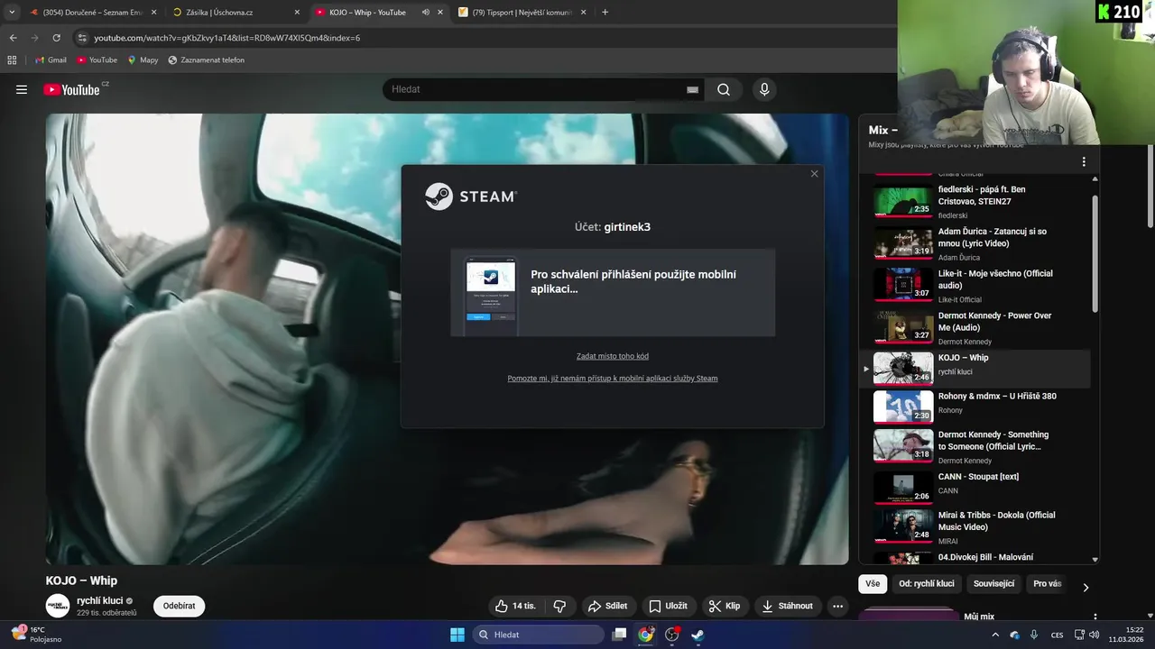The image size is (1155, 649).
Task: Open the Windows Start menu
Action: click(457, 635)
